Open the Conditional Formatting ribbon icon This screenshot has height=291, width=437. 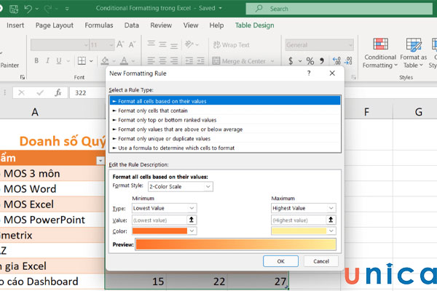point(379,45)
